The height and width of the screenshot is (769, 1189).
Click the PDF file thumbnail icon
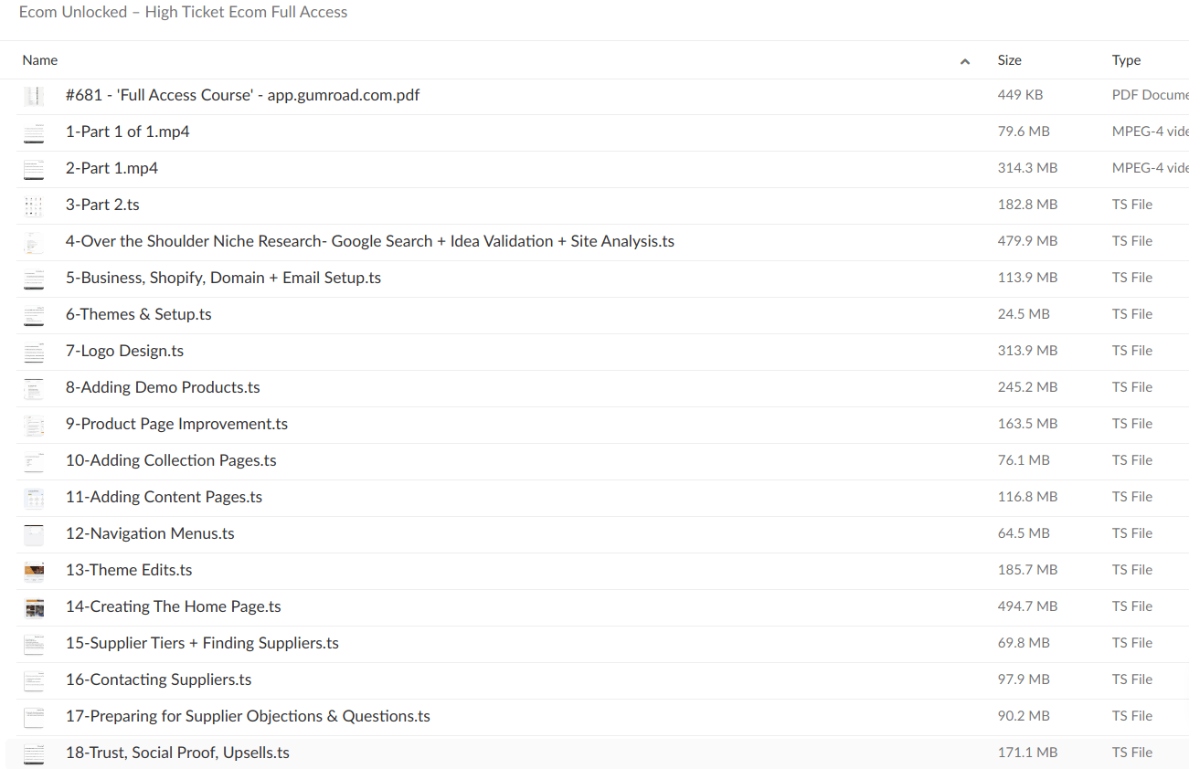pyautogui.click(x=34, y=96)
